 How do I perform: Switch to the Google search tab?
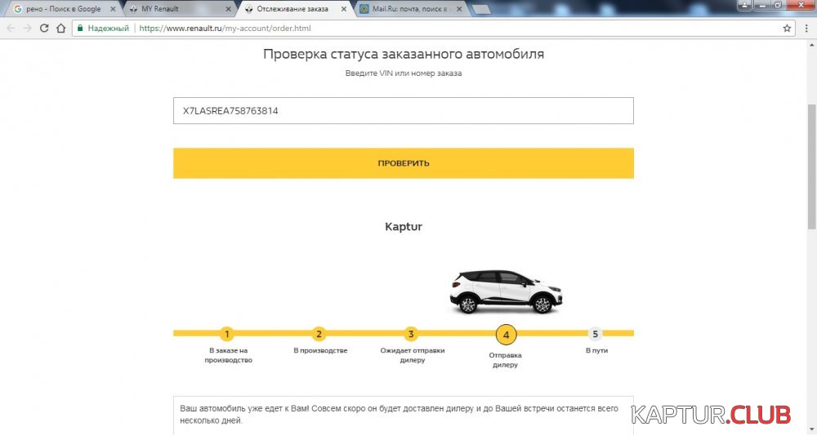click(61, 9)
